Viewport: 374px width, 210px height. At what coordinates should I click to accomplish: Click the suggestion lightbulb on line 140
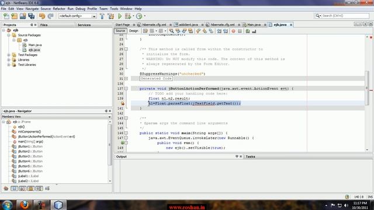click(122, 103)
